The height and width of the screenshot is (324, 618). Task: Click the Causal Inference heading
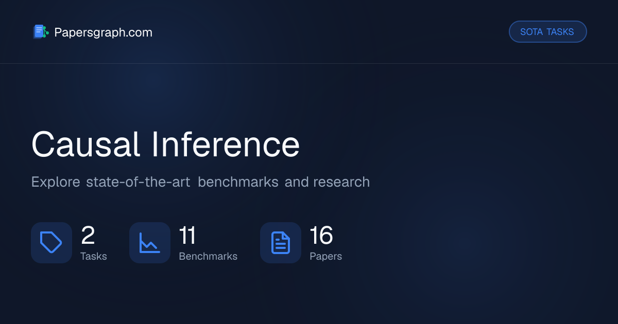tap(165, 145)
